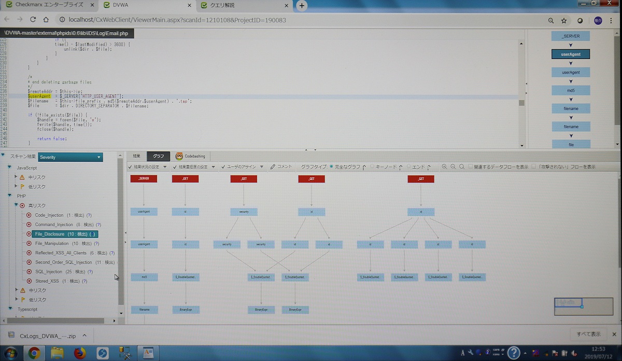Click the すべて表示 downloads button
This screenshot has height=361, width=622.
point(589,335)
